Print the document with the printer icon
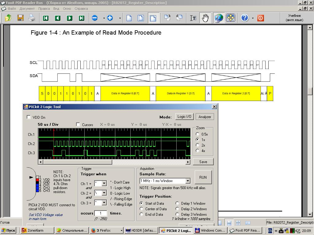The height and width of the screenshot is (235, 314). pos(32,18)
